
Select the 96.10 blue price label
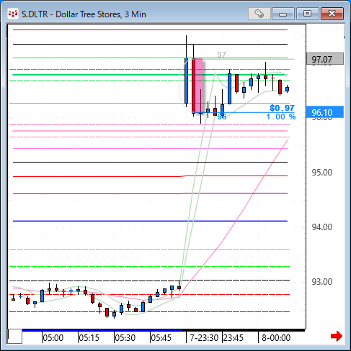coord(325,112)
